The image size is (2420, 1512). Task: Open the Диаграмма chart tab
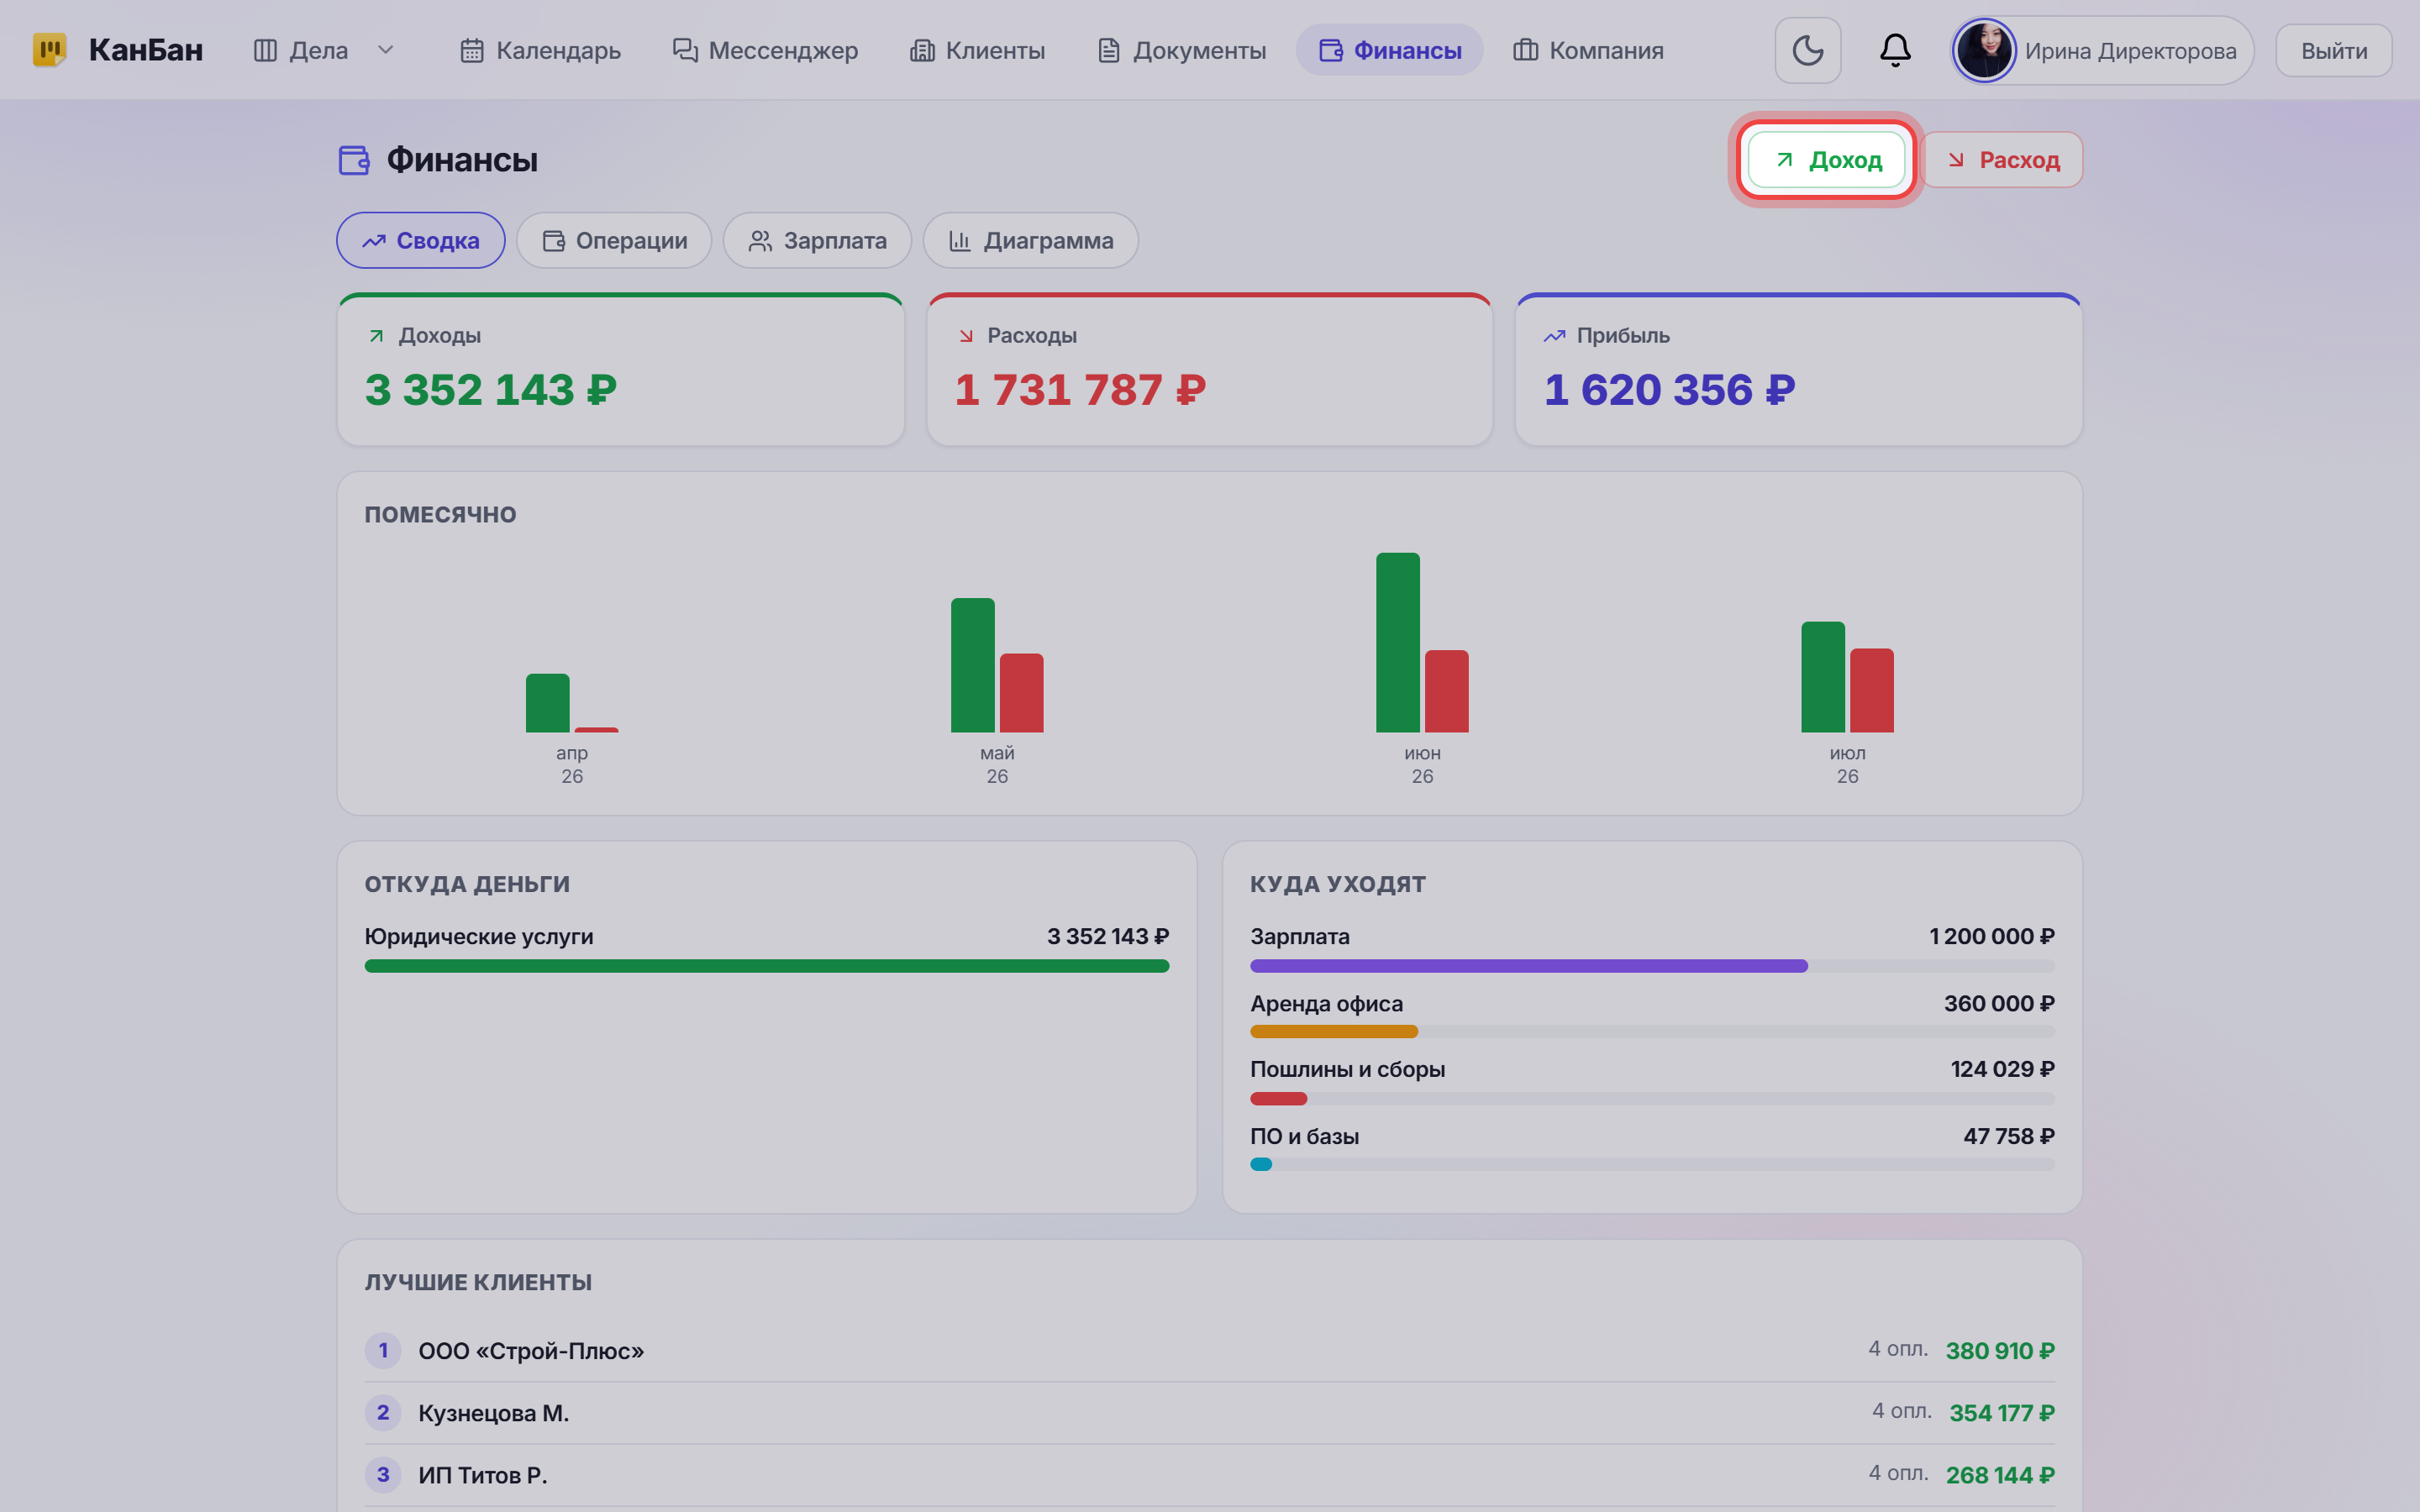tap(1030, 240)
